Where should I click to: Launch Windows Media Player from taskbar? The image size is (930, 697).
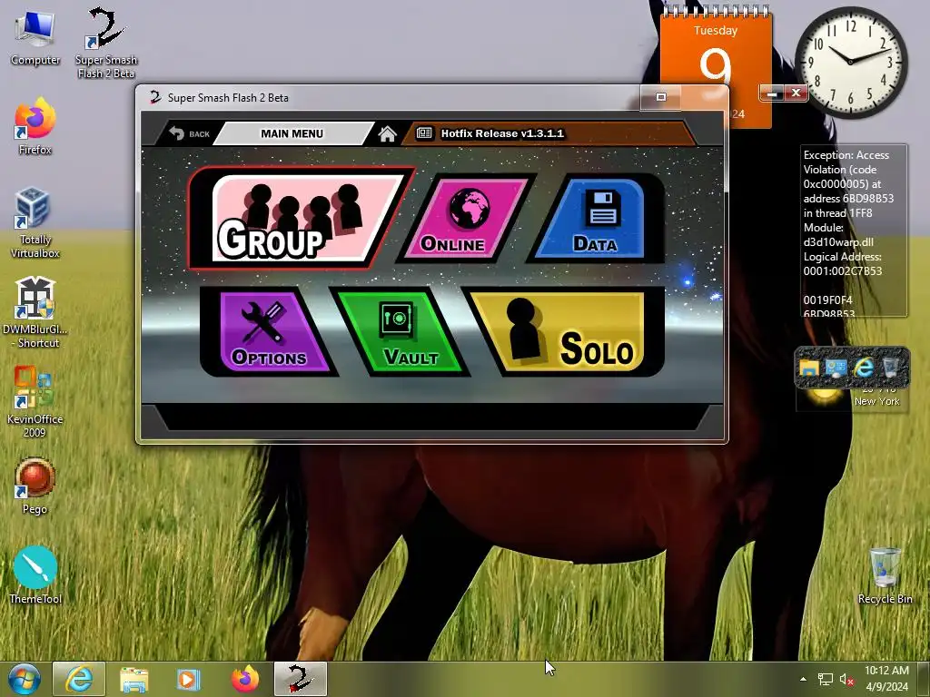click(189, 679)
